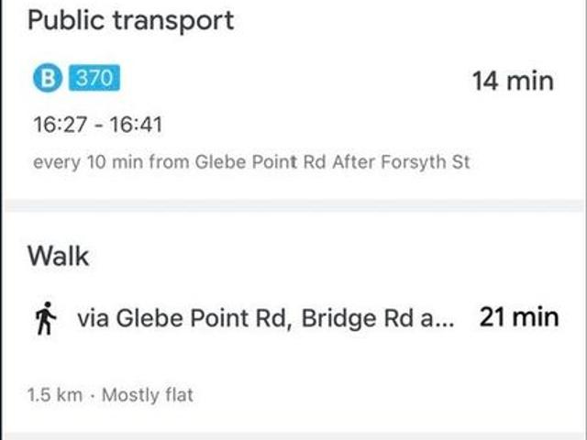Open the gray divider above the Walk card
Screen dimensions: 587x440
293,206
